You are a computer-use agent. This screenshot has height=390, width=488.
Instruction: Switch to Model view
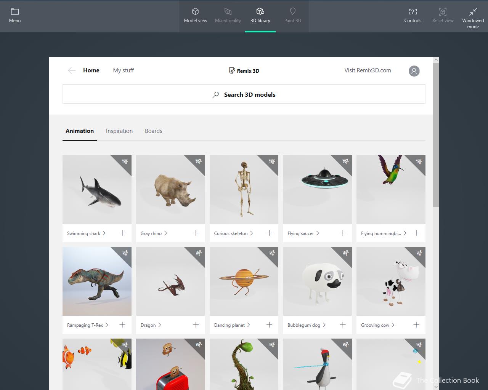(x=195, y=16)
